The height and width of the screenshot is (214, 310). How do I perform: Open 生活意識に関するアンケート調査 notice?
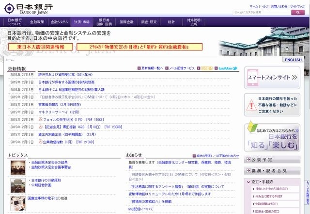(x=177, y=186)
